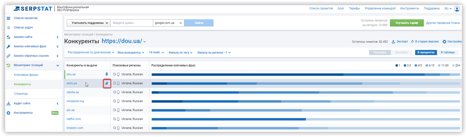467x137 pixels.
Task: Click the Google icon in the rabota.ua row
Action: 115,92
